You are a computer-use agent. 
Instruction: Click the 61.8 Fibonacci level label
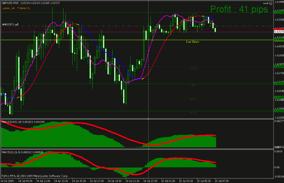[193, 113]
